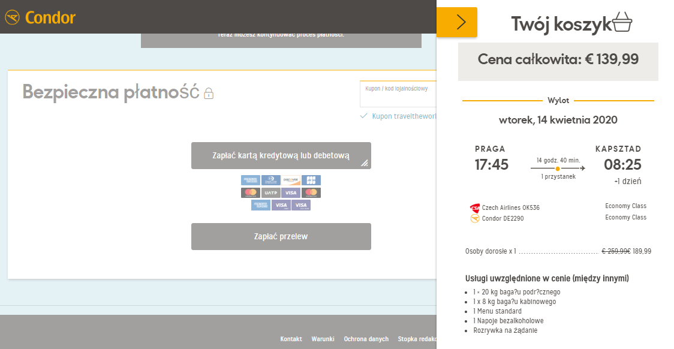This screenshot has height=349, width=674.
Task: Click the JCB card logo
Action: point(311,180)
